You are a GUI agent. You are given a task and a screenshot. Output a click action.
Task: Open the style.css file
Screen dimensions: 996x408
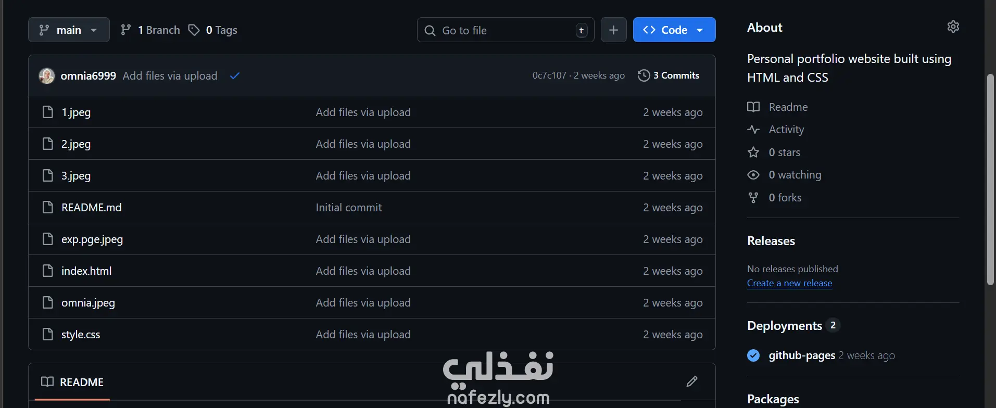81,335
